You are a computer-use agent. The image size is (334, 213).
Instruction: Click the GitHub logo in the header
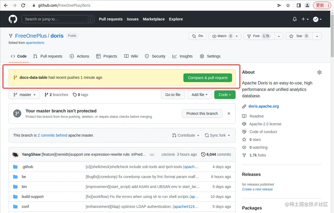(x=13, y=19)
